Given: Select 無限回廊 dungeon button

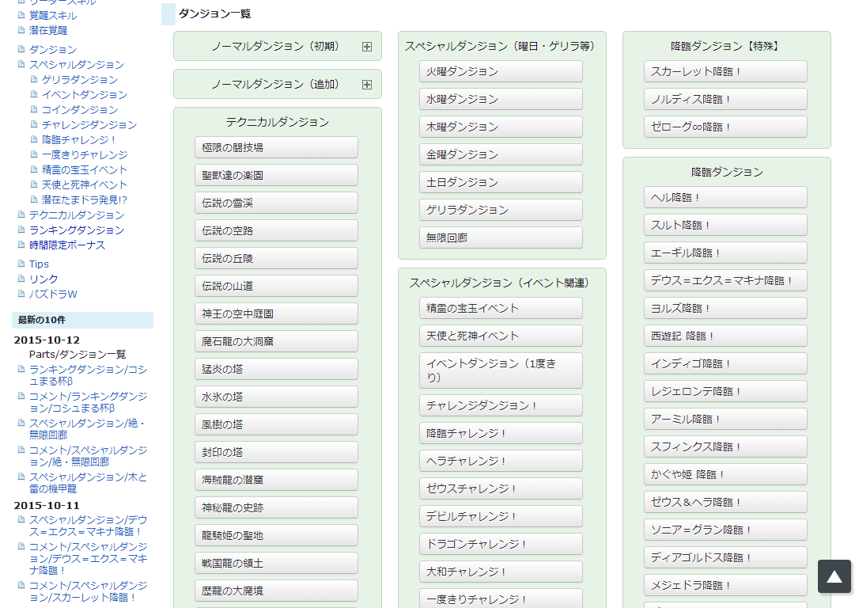Looking at the screenshot, I should click(x=501, y=237).
